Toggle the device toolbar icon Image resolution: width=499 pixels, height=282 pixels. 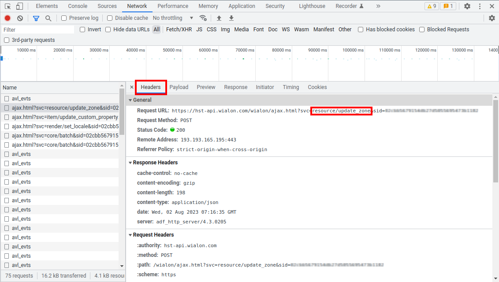[19, 6]
